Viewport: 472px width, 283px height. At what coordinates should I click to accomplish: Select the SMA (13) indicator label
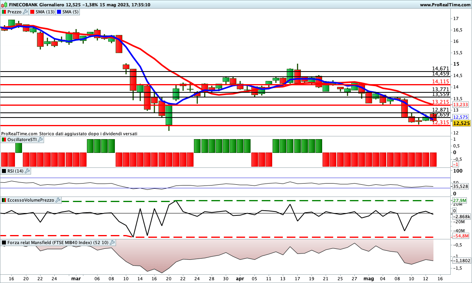(45, 12)
